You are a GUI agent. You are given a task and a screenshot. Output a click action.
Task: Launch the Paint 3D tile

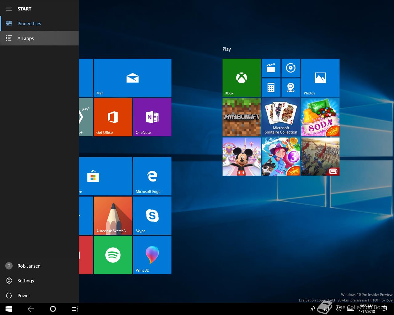152,255
